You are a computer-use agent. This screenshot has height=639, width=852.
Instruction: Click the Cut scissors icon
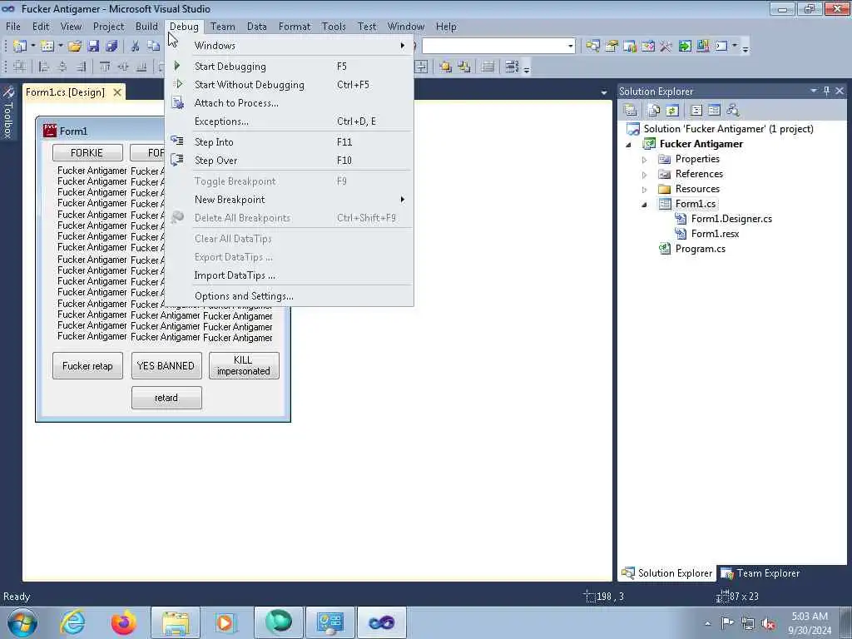pyautogui.click(x=136, y=47)
